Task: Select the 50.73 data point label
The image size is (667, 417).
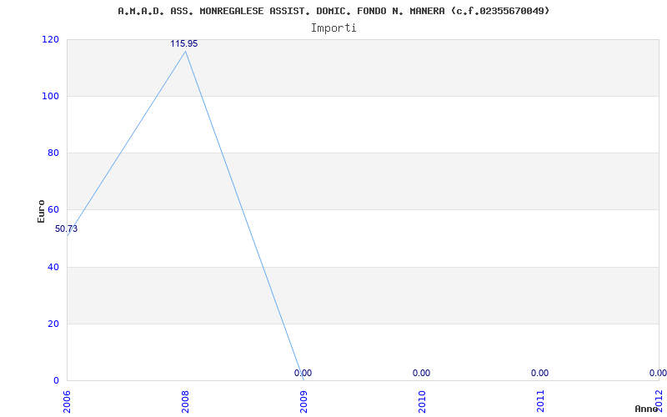Action: [x=67, y=229]
